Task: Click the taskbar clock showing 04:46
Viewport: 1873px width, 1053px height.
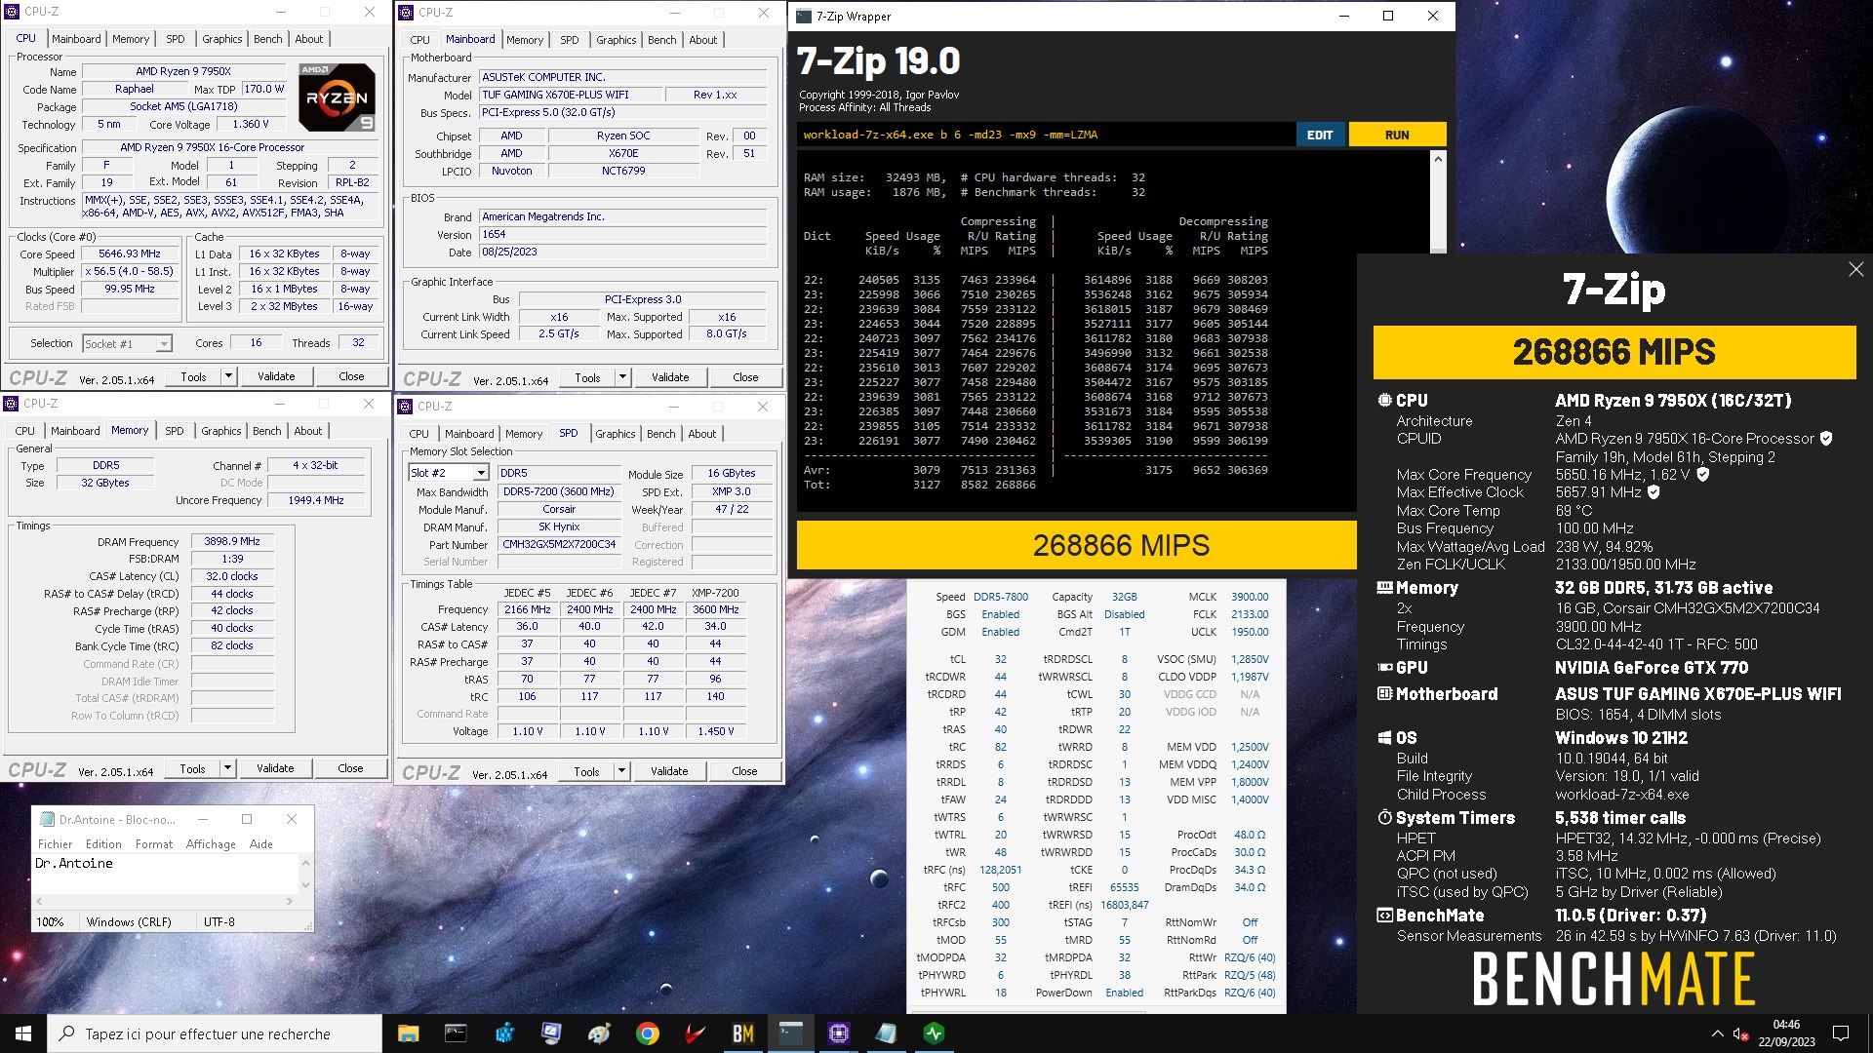Action: [x=1786, y=1033]
